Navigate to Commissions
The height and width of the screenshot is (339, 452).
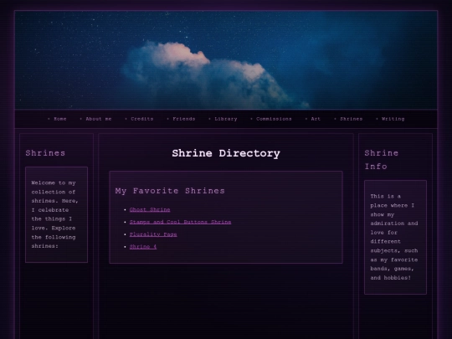(x=274, y=119)
